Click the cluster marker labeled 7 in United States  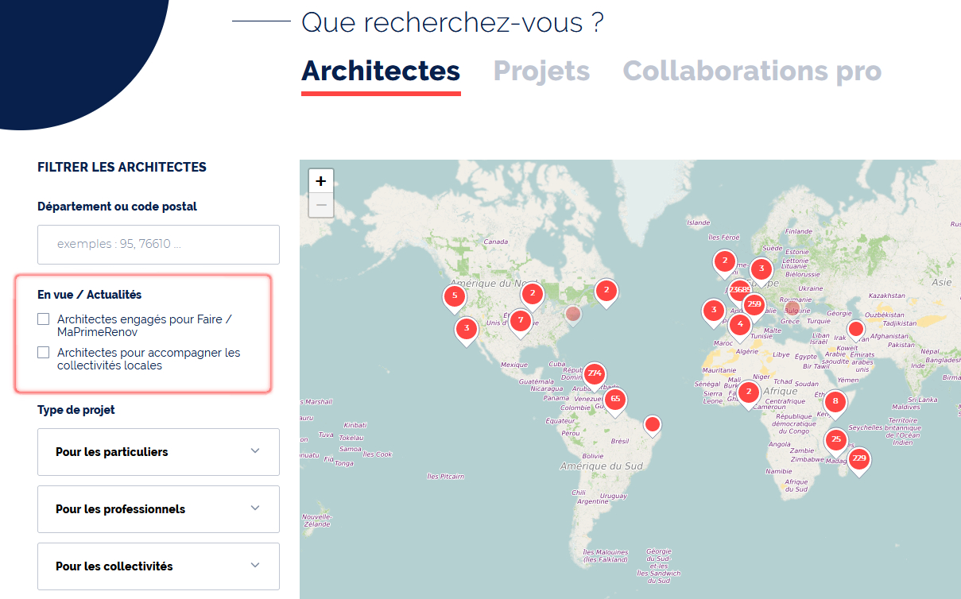point(520,322)
